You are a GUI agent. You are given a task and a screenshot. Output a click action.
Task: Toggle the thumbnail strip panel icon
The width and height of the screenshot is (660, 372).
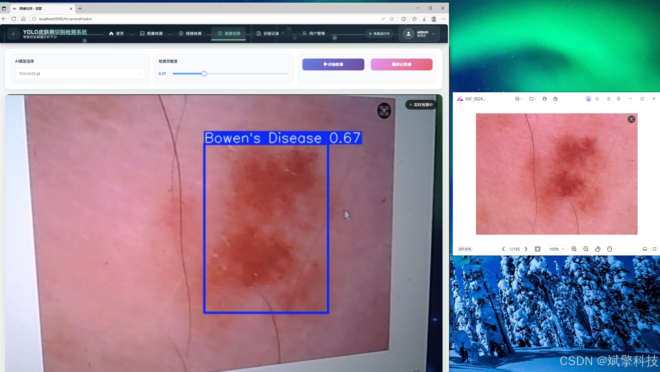tap(645, 249)
